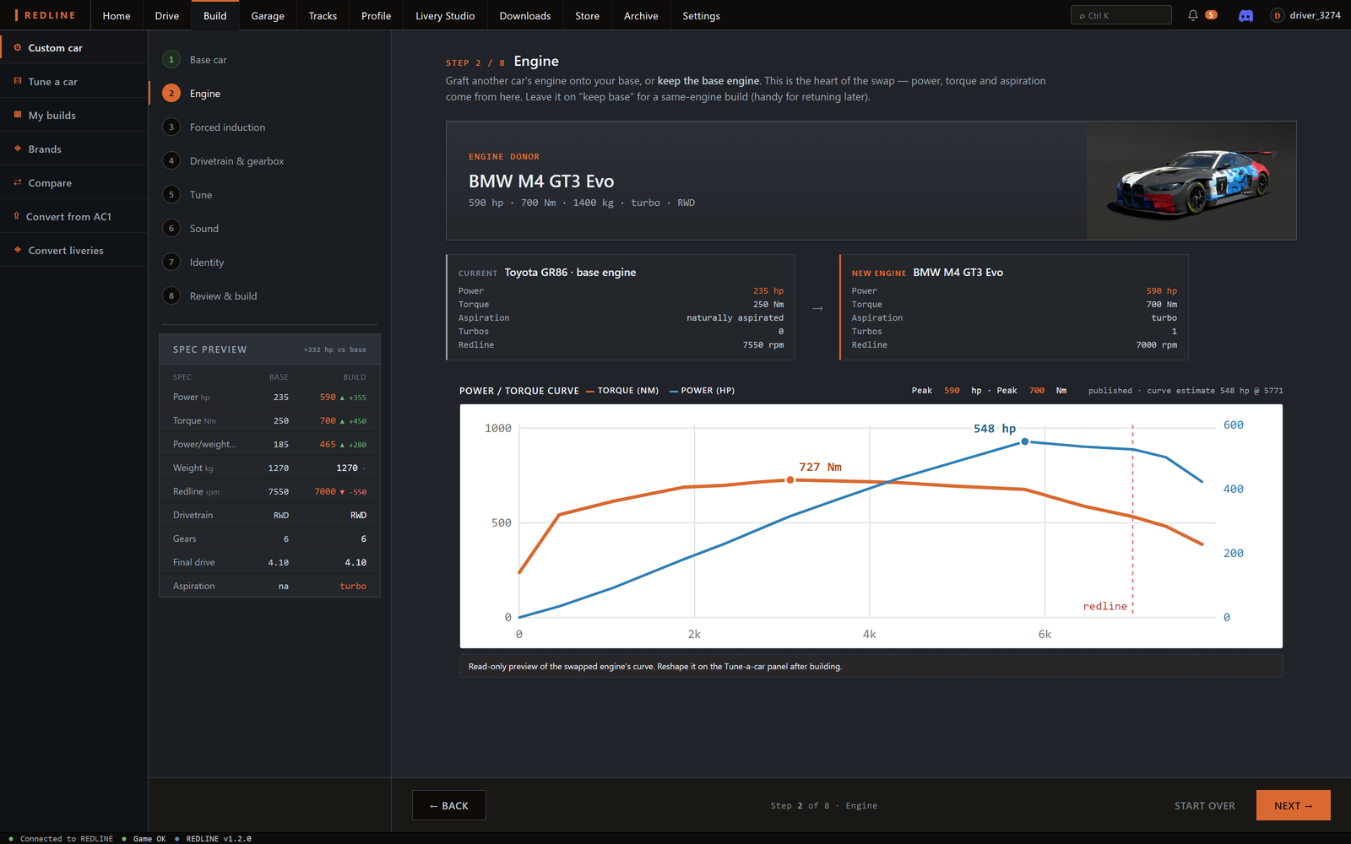Click the TORQUE (NM) legend entry
This screenshot has width=1351, height=844.
coord(622,391)
